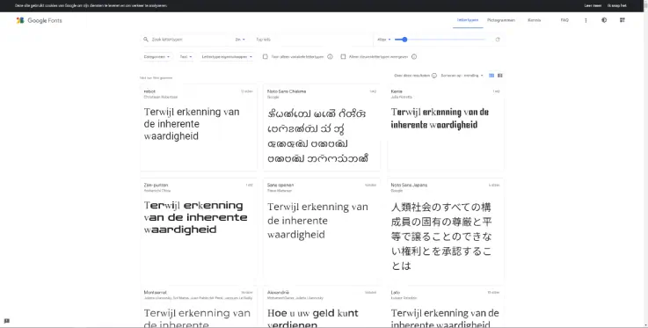
Task: Open the Kenia font card
Action: 446,128
